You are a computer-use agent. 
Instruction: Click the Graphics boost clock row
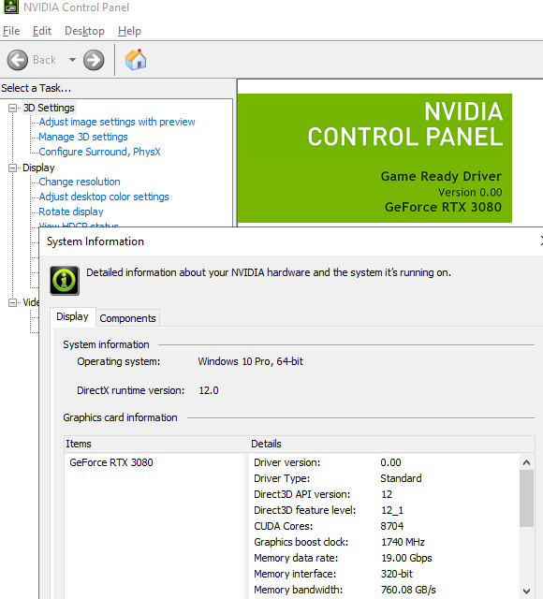(385, 542)
